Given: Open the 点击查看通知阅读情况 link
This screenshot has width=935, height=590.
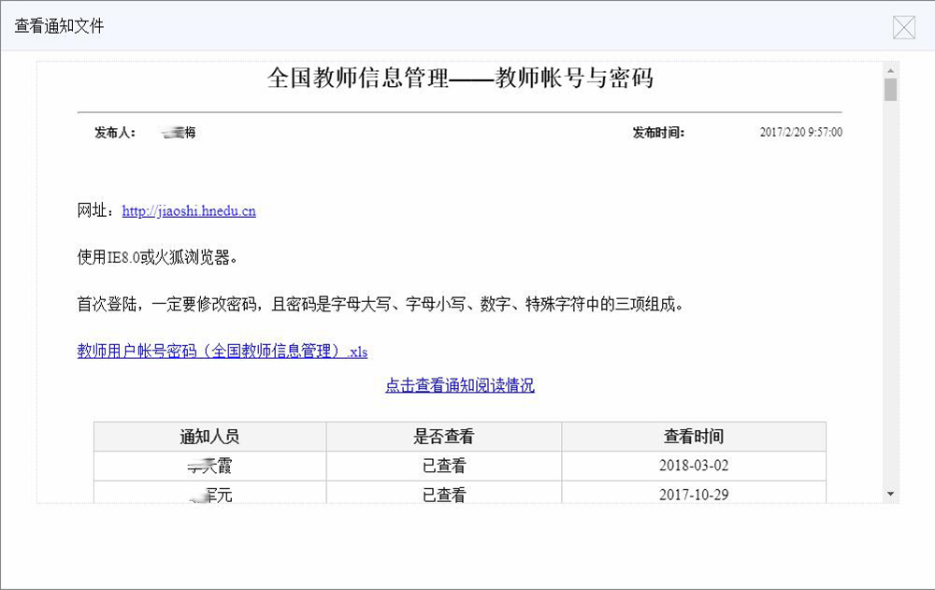Looking at the screenshot, I should click(x=460, y=385).
